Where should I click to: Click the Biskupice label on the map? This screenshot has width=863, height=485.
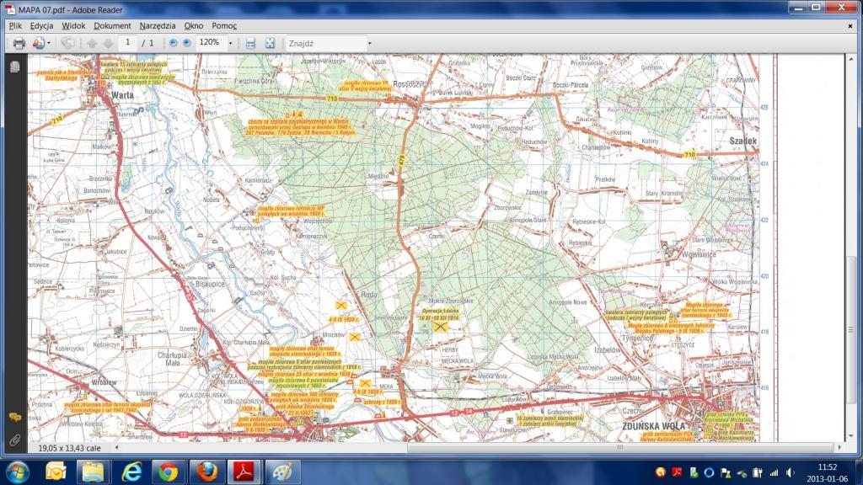click(x=210, y=285)
